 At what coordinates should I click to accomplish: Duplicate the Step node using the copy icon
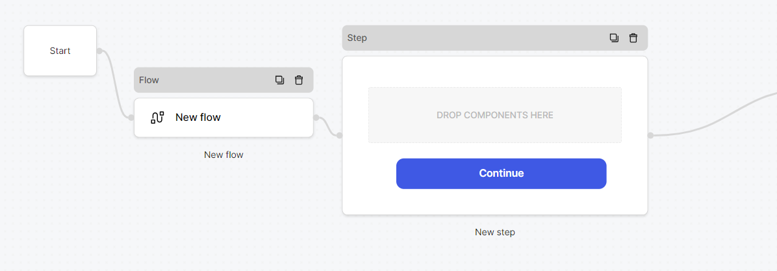(614, 38)
